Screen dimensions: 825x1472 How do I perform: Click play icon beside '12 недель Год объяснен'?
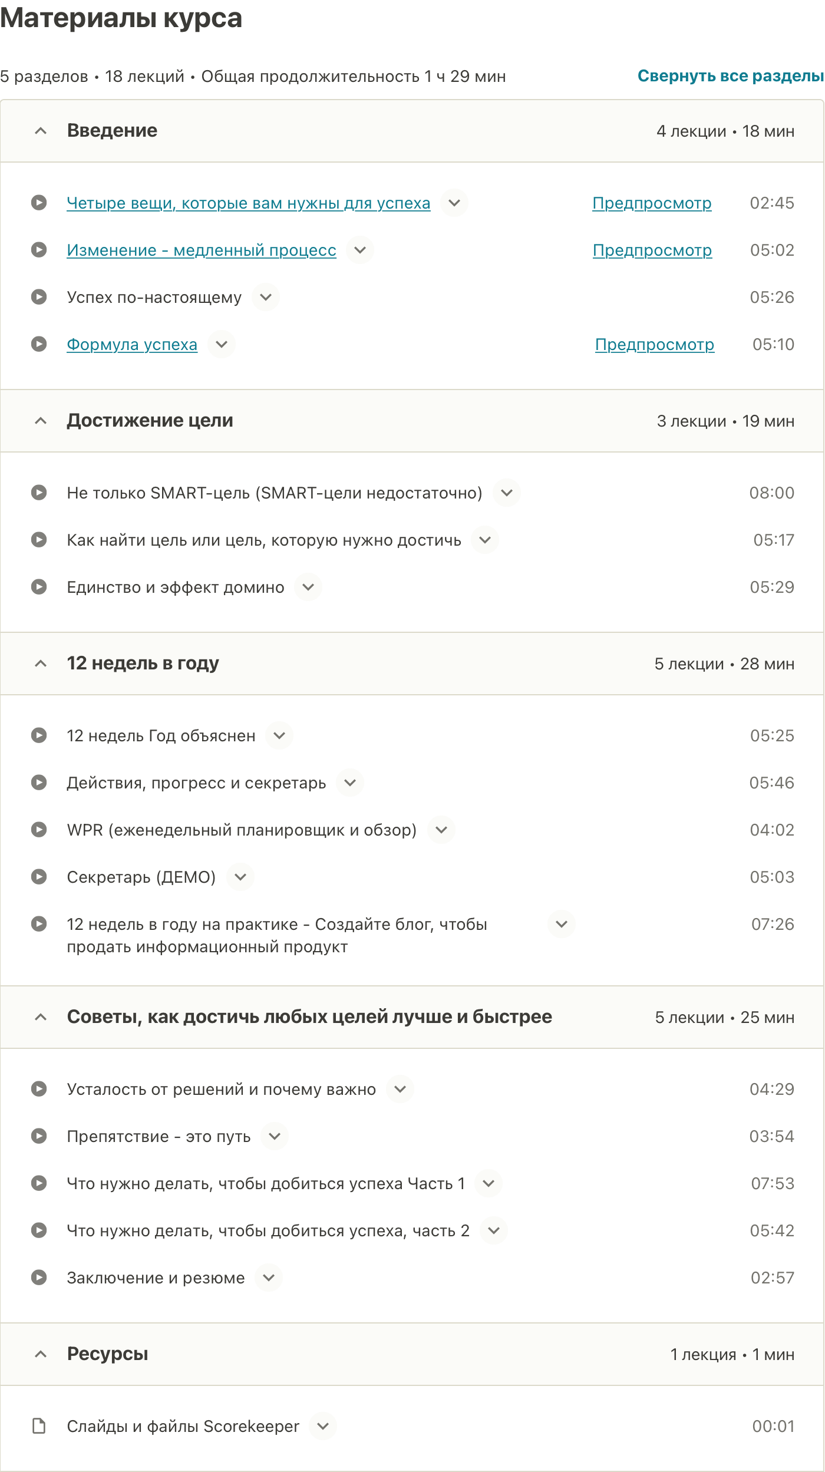(39, 735)
